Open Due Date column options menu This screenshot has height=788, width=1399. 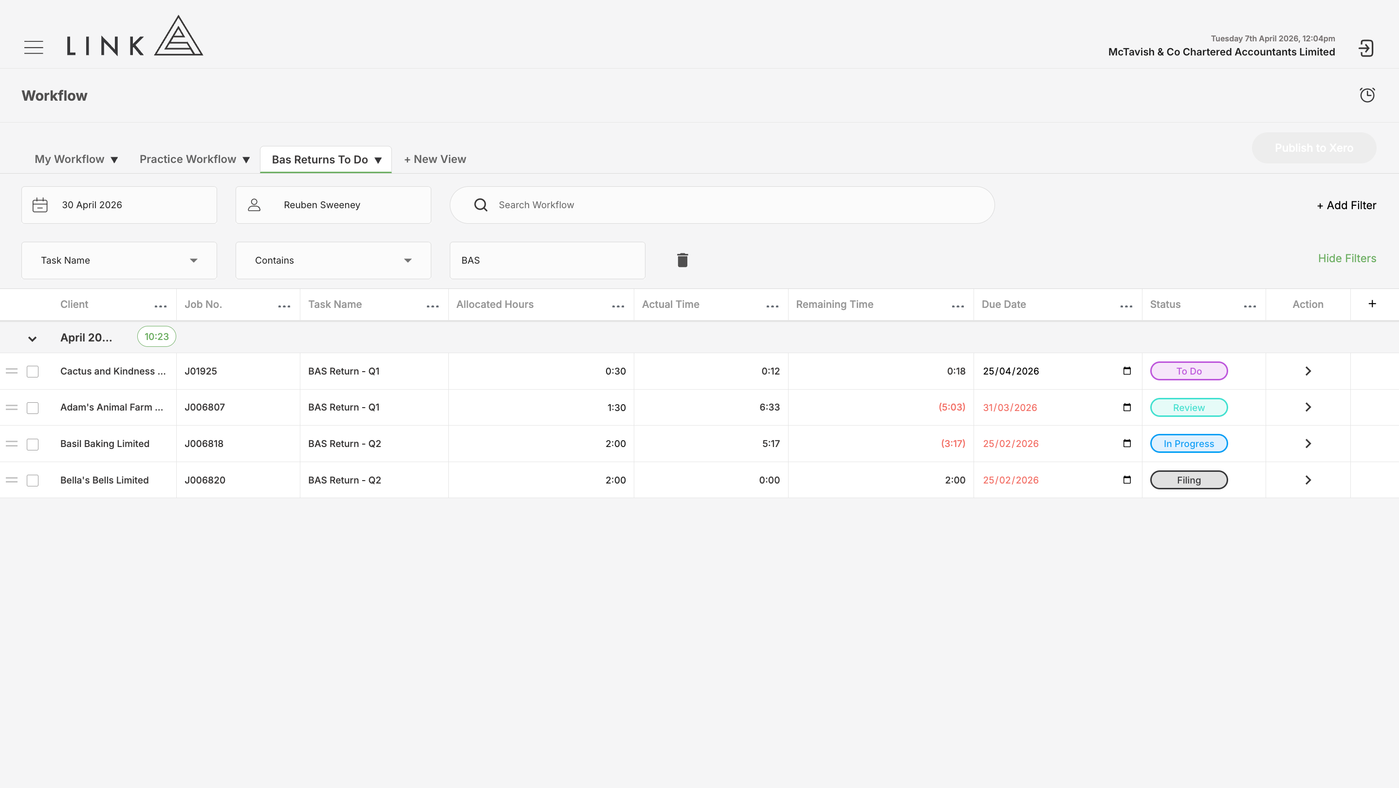[1126, 306]
